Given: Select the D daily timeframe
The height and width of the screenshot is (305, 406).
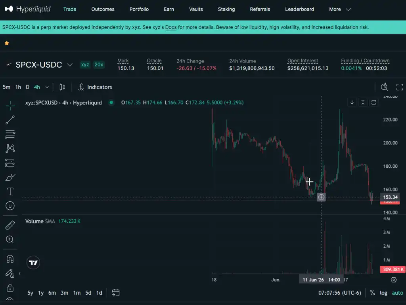Looking at the screenshot, I should (x=27, y=87).
